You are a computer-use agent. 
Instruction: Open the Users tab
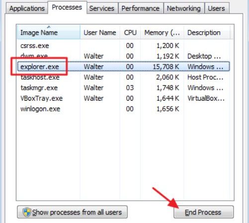point(216,8)
